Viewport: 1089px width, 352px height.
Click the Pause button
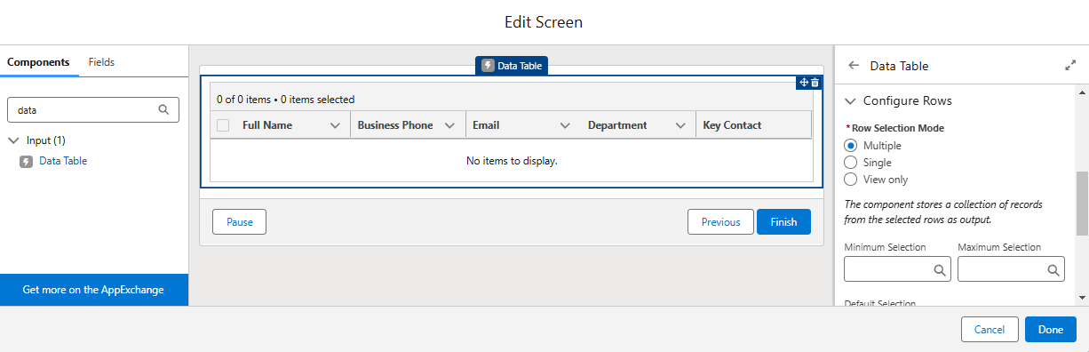coord(240,222)
